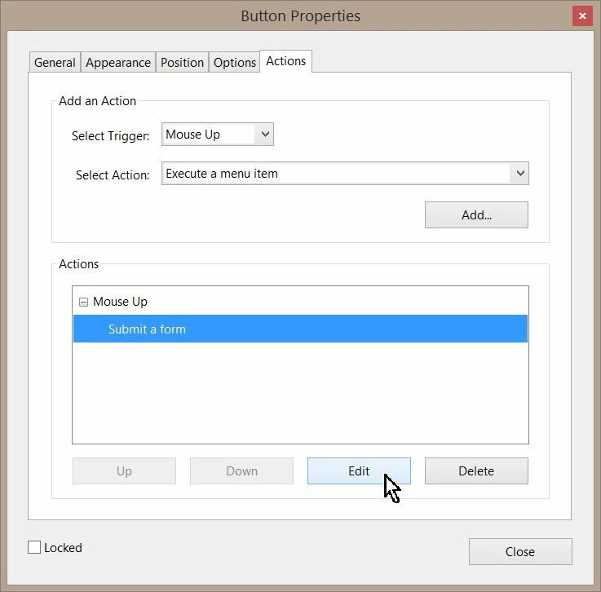Select the Options tab
Screen dimensions: 601x592
pyautogui.click(x=235, y=62)
